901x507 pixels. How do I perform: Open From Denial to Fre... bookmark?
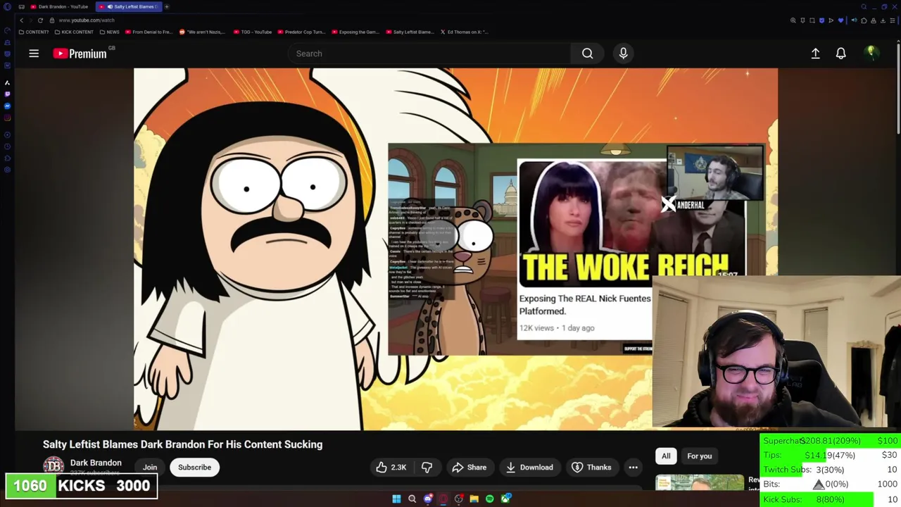click(148, 32)
